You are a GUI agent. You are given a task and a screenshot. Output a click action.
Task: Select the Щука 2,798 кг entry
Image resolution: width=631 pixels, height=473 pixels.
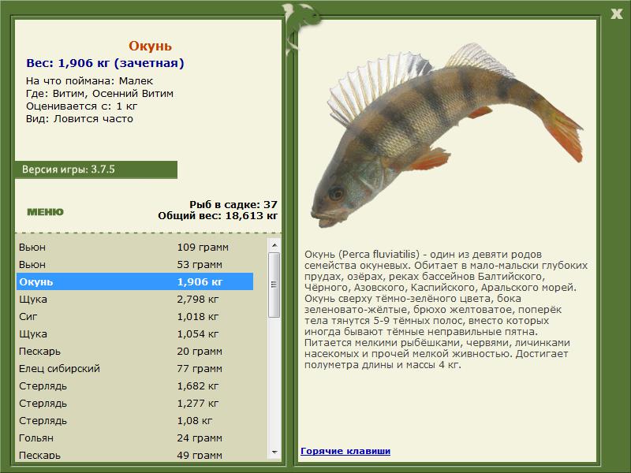(x=135, y=299)
